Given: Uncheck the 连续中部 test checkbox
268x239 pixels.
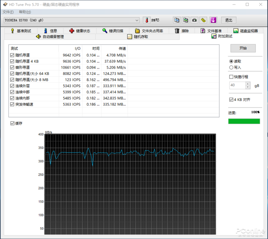Looking at the screenshot, I should pyautogui.click(x=12, y=92).
